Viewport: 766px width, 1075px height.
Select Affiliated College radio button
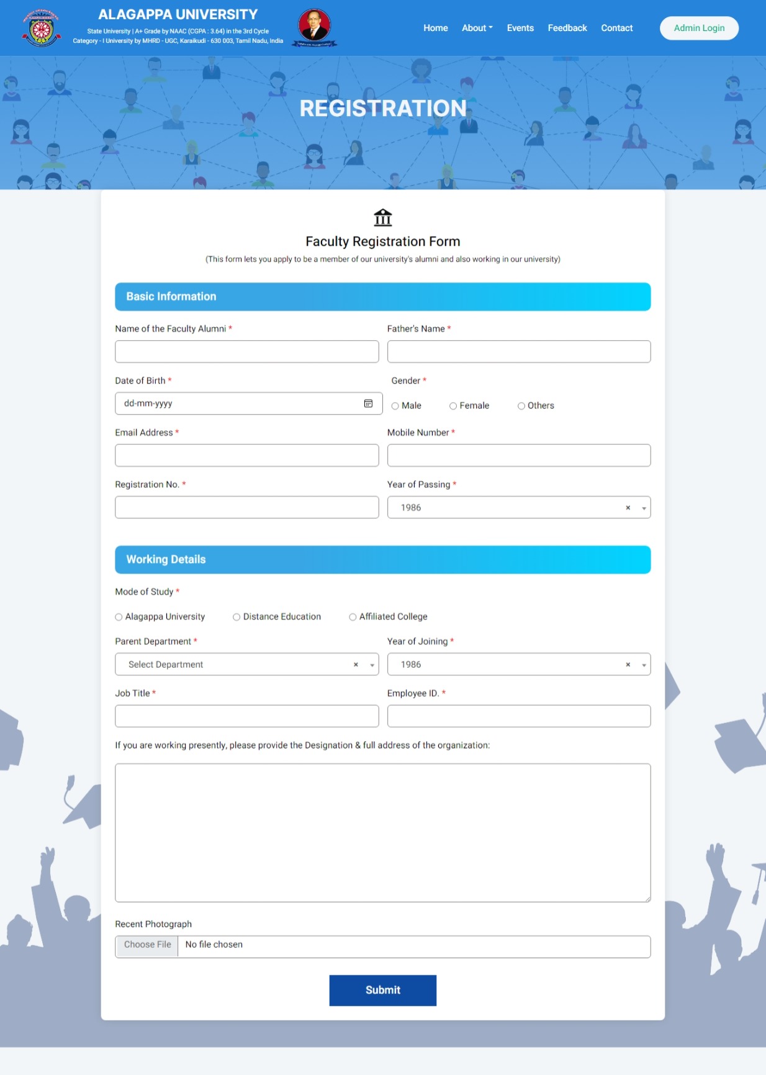pyautogui.click(x=353, y=617)
